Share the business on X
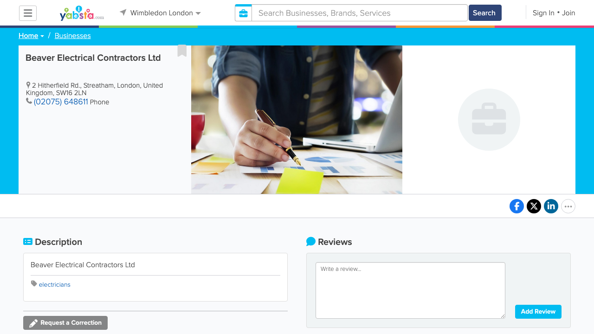 tap(534, 206)
